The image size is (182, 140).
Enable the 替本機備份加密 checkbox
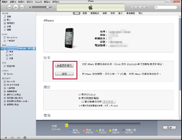82,102
